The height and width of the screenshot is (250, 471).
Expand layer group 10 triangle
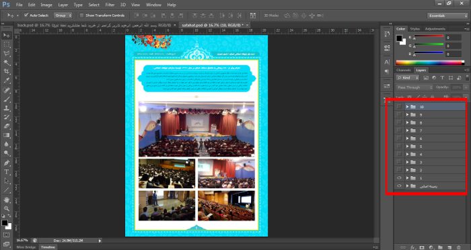click(408, 107)
